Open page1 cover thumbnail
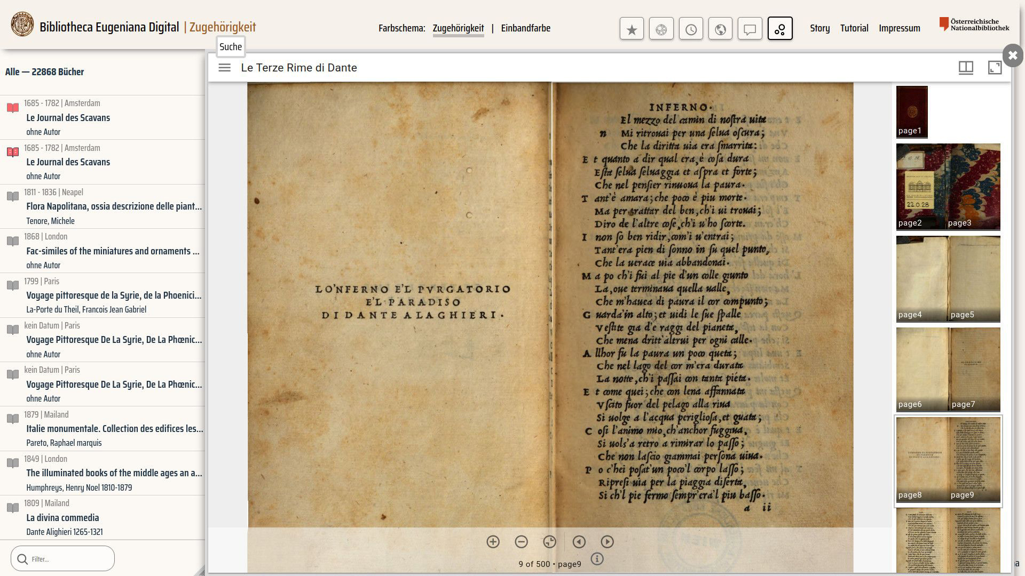The image size is (1025, 576). 912,111
